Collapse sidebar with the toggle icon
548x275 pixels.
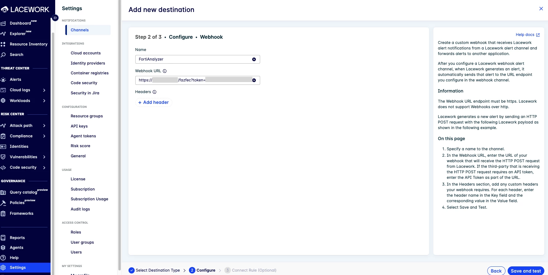pos(55,18)
